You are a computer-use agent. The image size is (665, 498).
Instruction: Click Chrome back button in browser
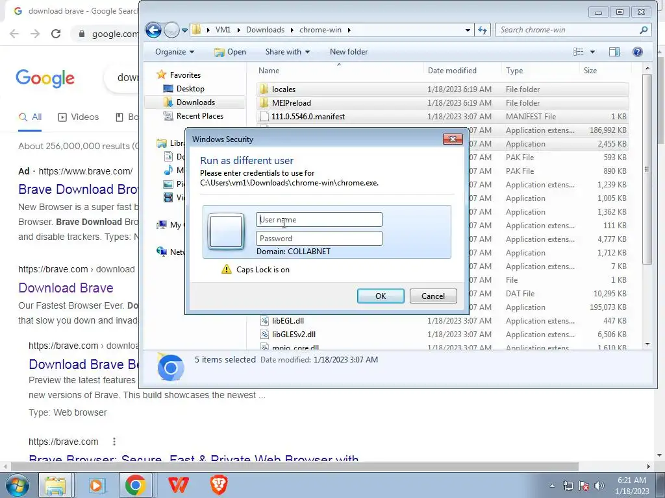[14, 34]
